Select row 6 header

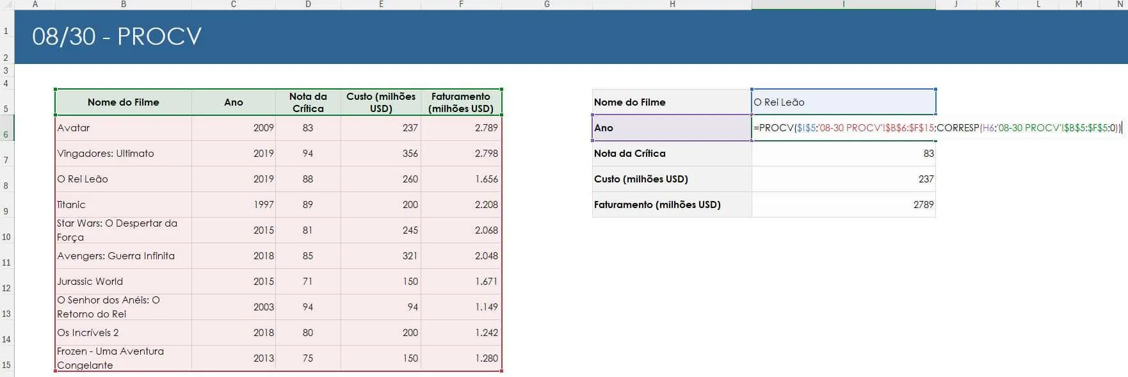[x=6, y=128]
